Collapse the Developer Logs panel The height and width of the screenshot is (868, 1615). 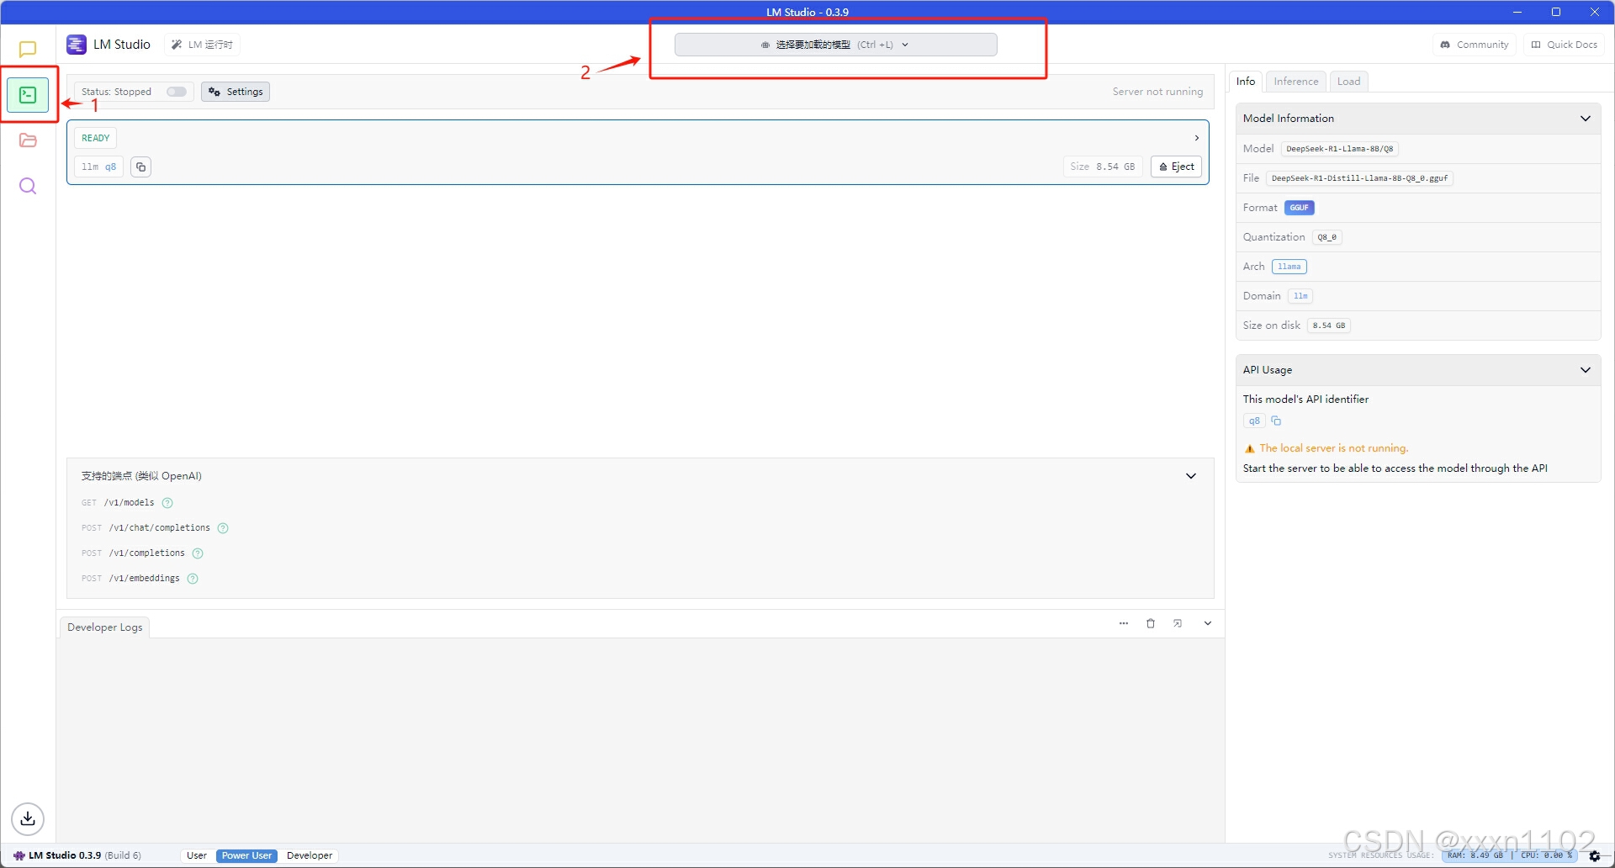(1208, 623)
